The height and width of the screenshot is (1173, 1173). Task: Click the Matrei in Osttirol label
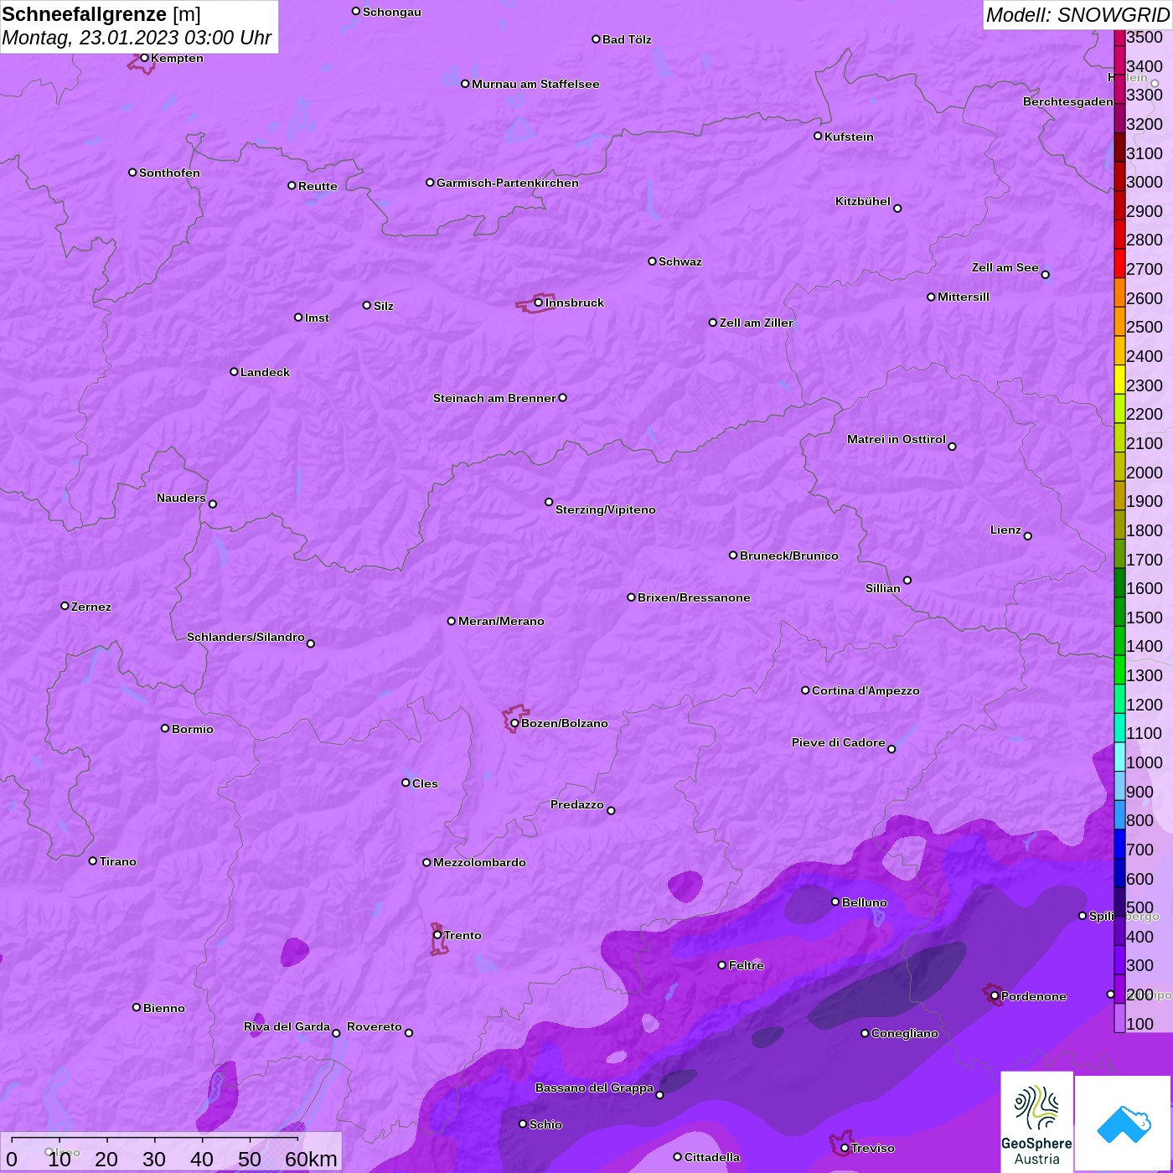(897, 439)
